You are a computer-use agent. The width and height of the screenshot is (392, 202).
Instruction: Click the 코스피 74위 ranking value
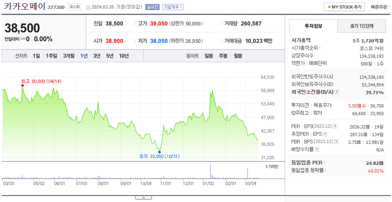click(x=372, y=48)
